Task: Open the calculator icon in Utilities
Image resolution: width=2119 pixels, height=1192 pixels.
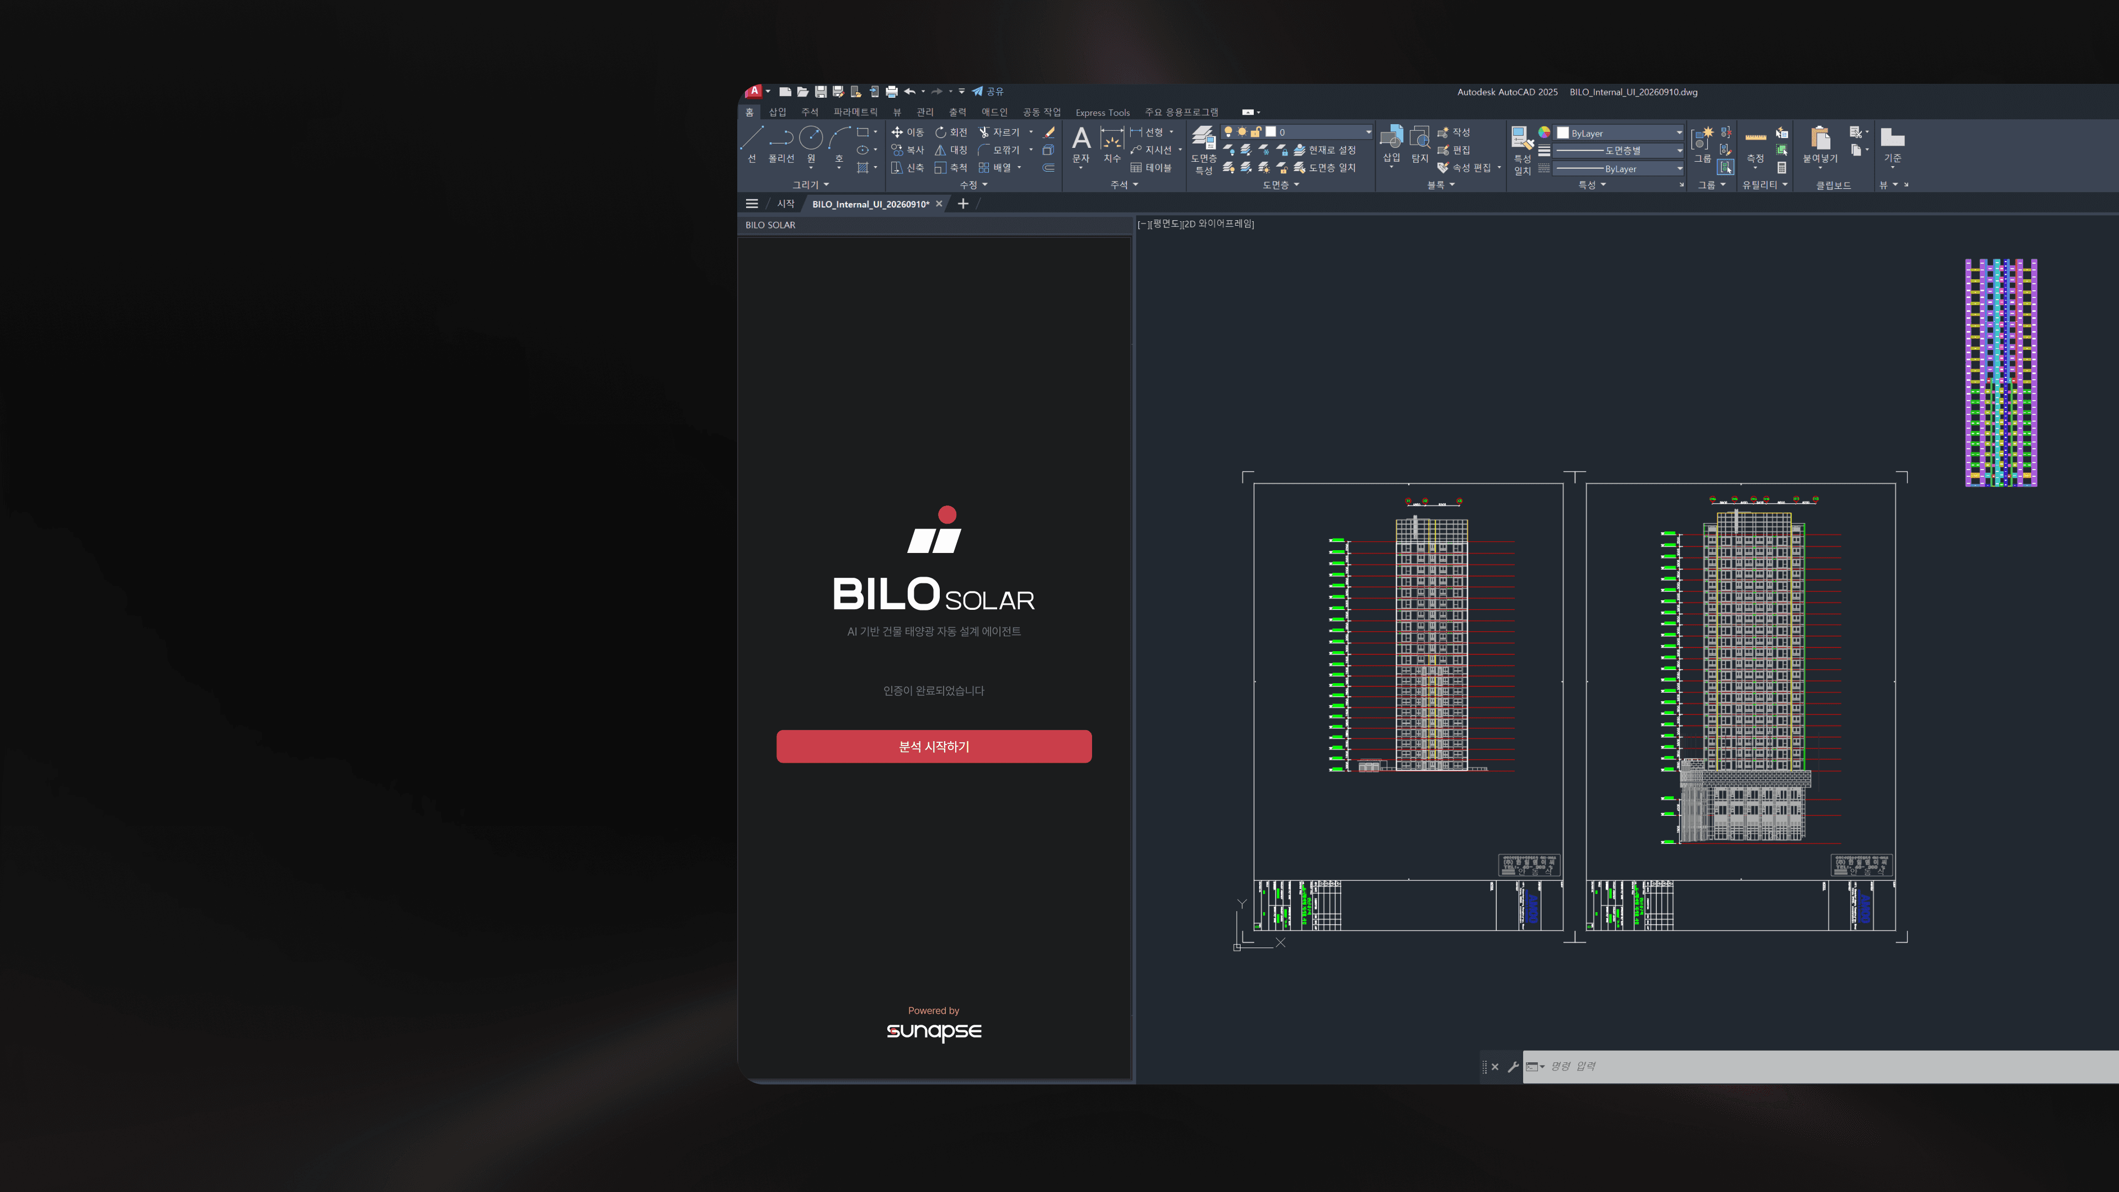Action: click(1782, 168)
